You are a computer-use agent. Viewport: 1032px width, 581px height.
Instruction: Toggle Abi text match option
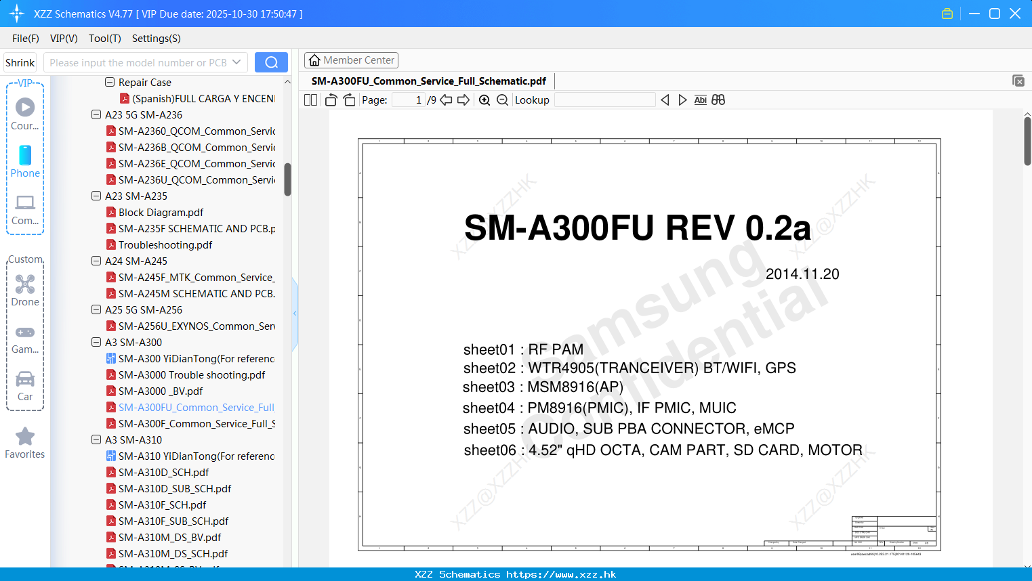point(700,100)
